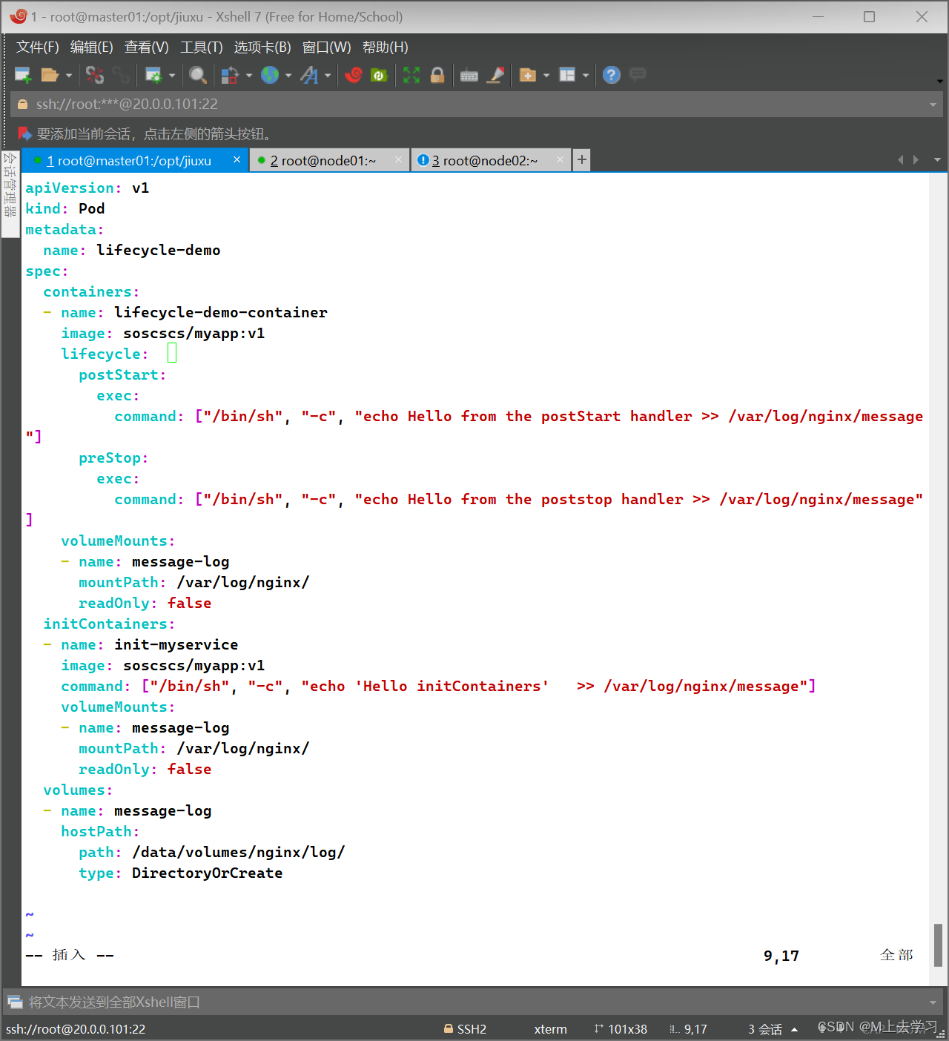The width and height of the screenshot is (949, 1041).
Task: Expand the globe encoding dropdown arrow
Action: [288, 76]
